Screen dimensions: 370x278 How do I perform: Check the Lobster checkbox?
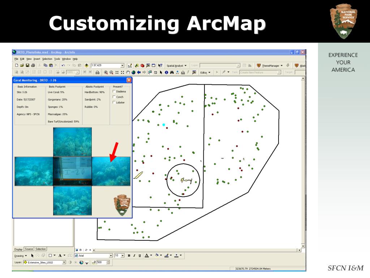tap(114, 102)
